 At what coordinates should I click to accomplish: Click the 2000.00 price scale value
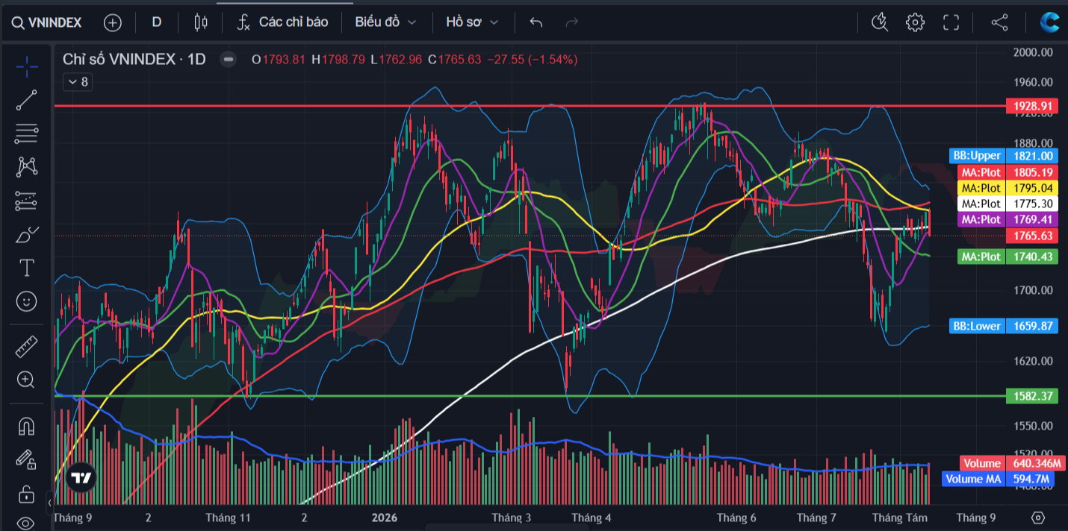point(1032,51)
